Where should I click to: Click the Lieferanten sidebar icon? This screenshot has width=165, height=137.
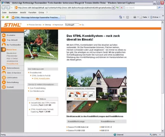click(4, 78)
